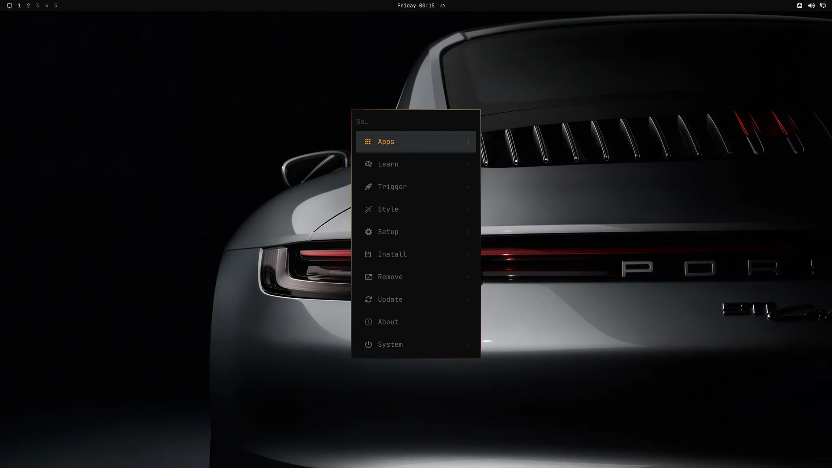Viewport: 832px width, 468px height.
Task: Focus the Go… search field
Action: point(416,122)
